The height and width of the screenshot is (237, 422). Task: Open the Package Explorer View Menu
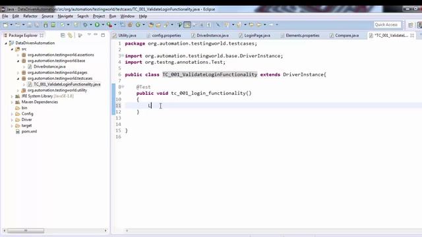[x=89, y=35]
